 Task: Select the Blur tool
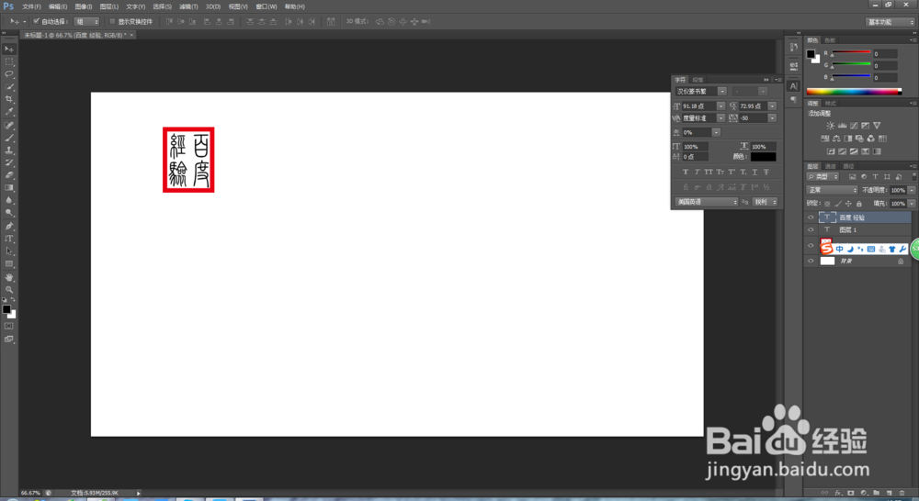9,200
